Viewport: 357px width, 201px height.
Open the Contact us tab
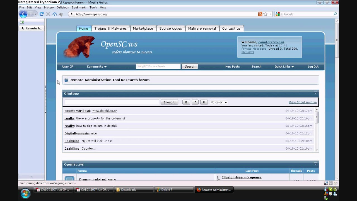(x=231, y=28)
